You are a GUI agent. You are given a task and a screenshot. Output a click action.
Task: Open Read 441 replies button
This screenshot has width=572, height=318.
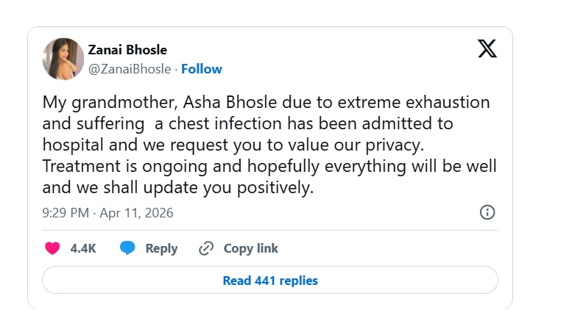(270, 280)
